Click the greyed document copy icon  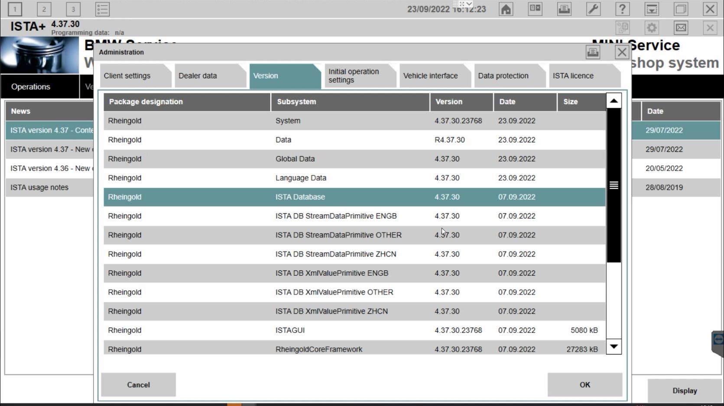tap(623, 28)
